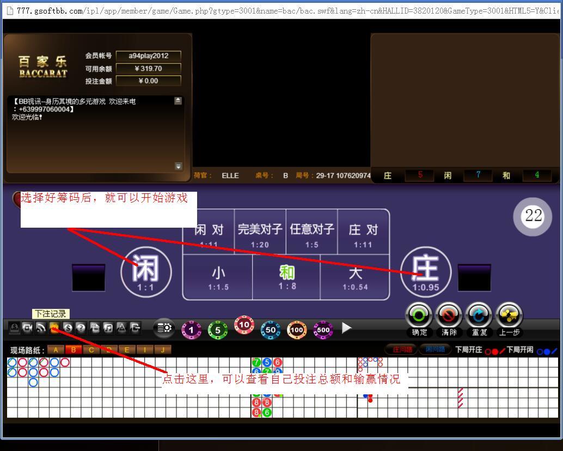Click the video camera icon in the toolbar
563x451 pixels.
(28, 327)
